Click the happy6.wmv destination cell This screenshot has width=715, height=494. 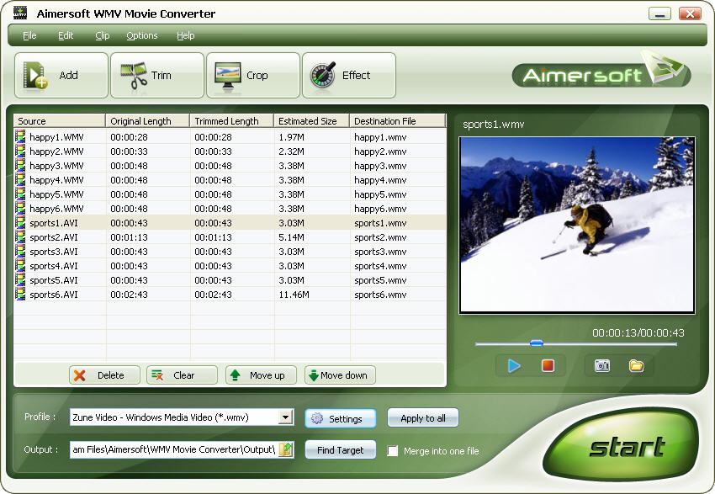point(380,209)
